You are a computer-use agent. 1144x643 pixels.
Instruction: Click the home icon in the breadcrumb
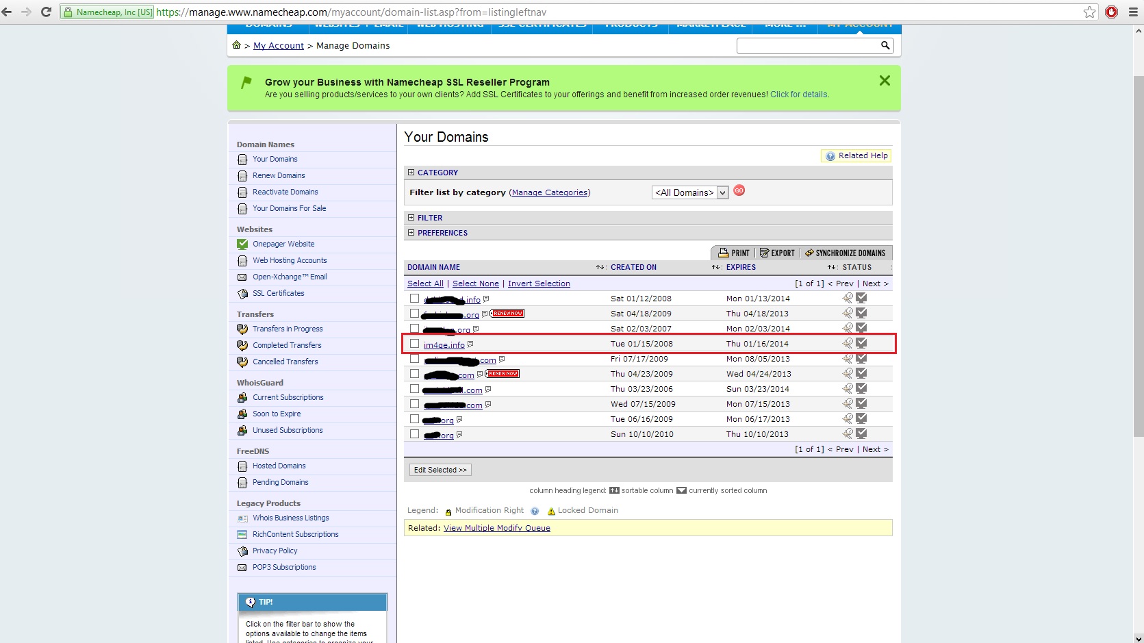tap(236, 45)
